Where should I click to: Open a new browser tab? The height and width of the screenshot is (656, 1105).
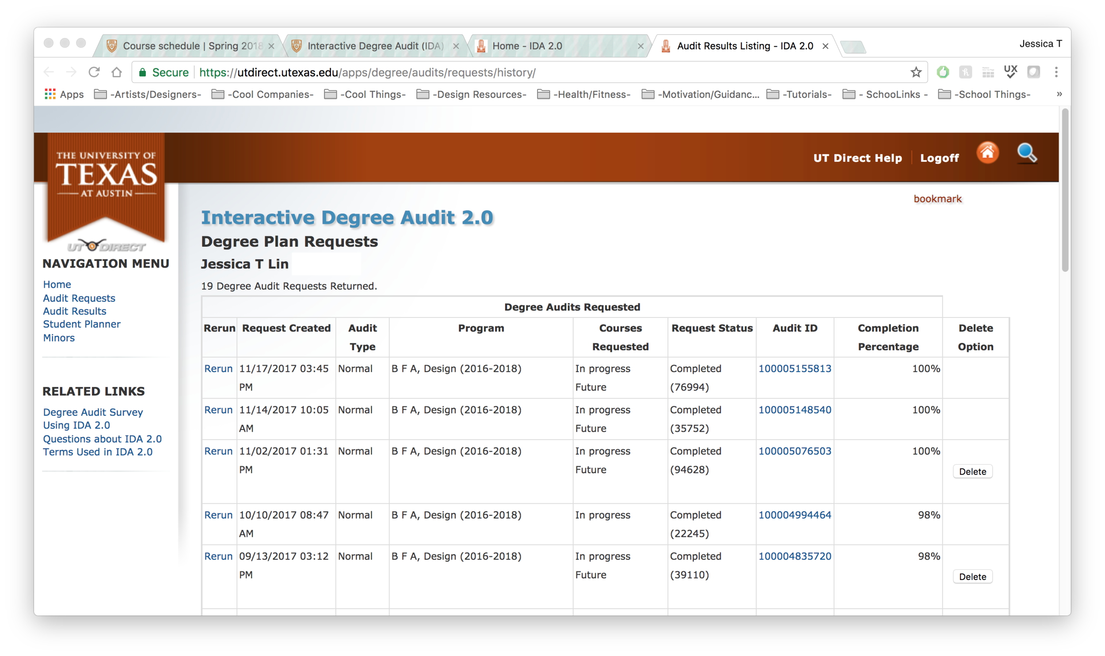[852, 46]
